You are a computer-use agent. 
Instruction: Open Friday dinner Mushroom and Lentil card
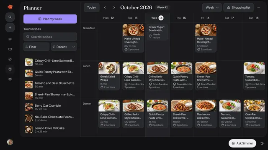point(206,114)
